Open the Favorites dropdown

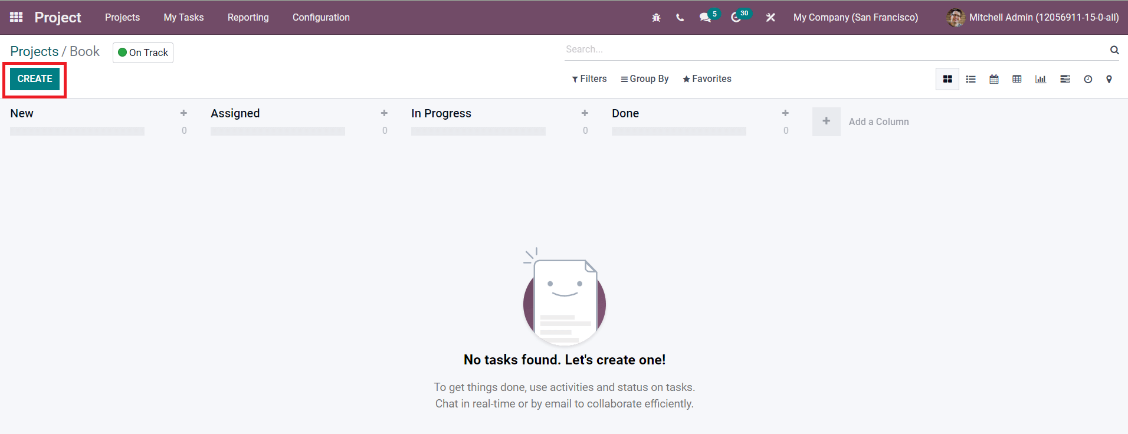[707, 79]
